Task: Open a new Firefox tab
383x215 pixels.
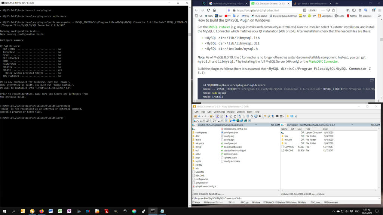Action: click(337, 3)
